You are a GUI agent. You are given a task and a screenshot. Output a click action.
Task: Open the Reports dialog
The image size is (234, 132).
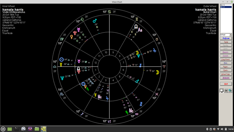pos(226,52)
